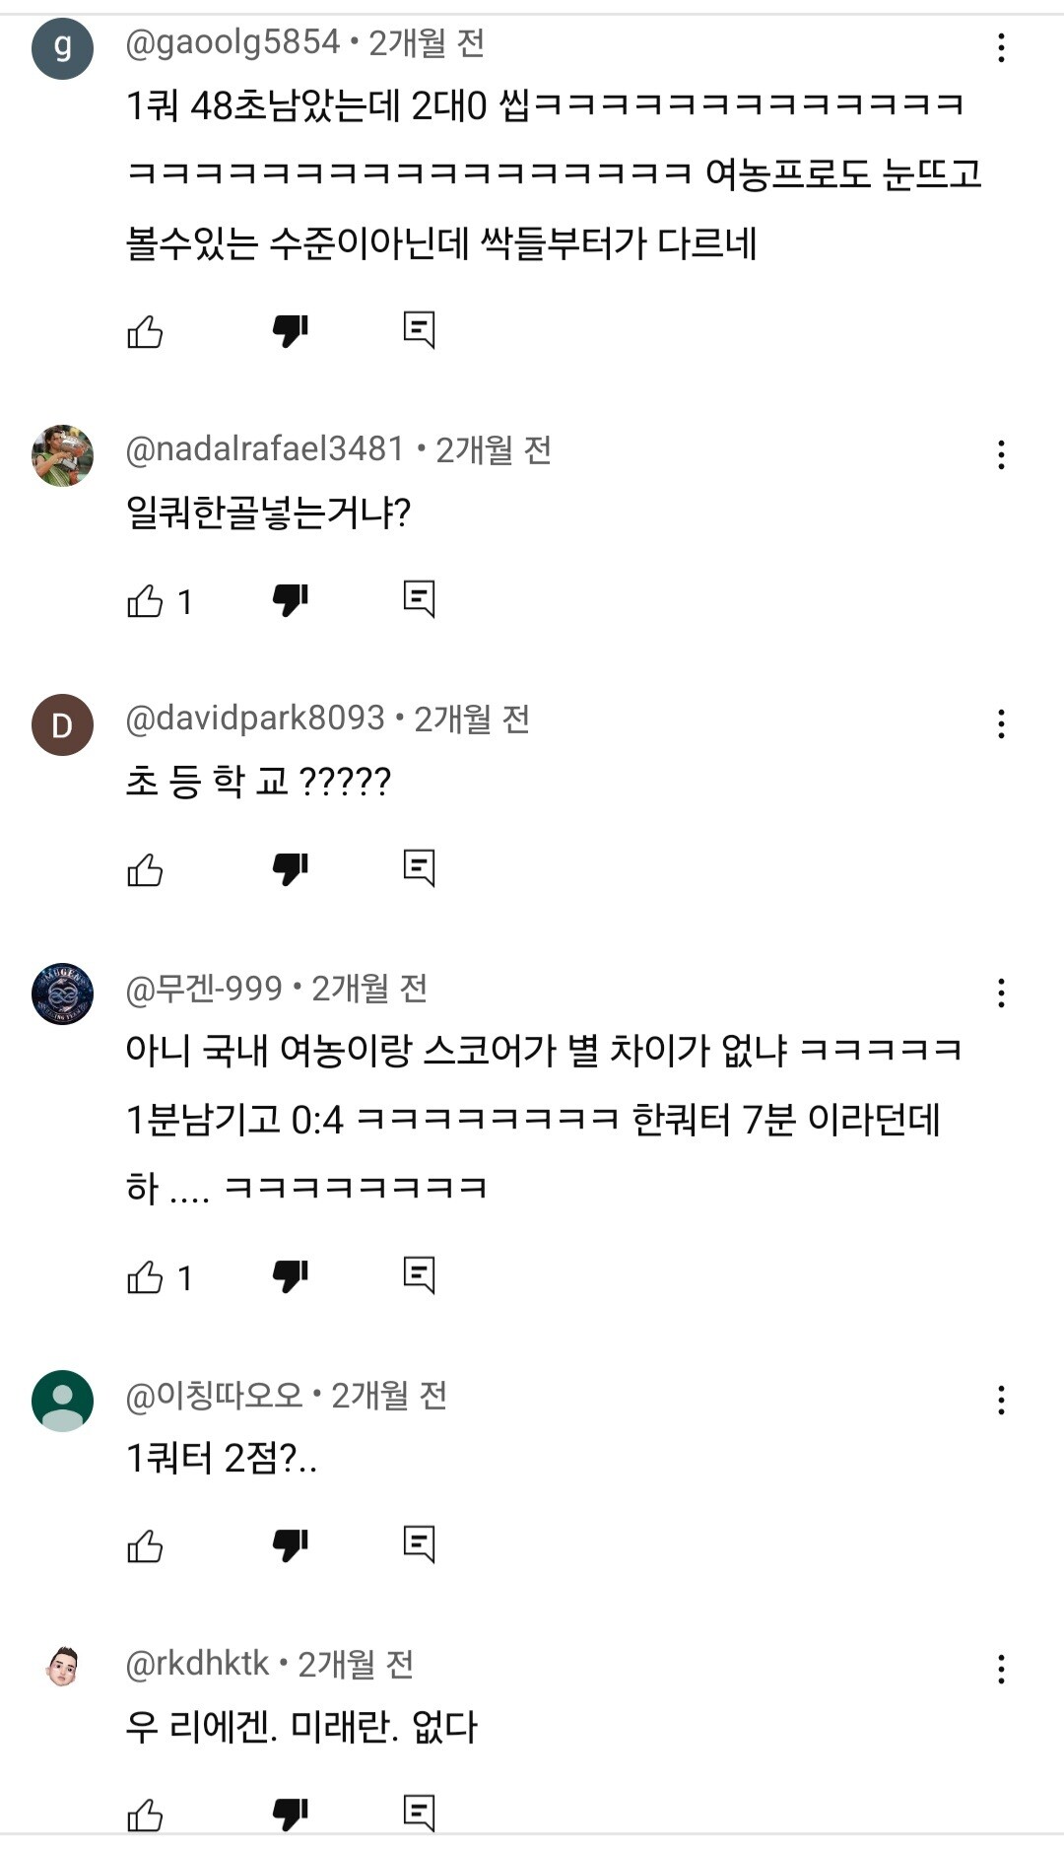Dislike the @rkdhktk comment
Screen dimensions: 1064x1850
click(x=291, y=1815)
